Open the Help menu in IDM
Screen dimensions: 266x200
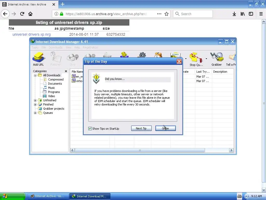click(77, 47)
